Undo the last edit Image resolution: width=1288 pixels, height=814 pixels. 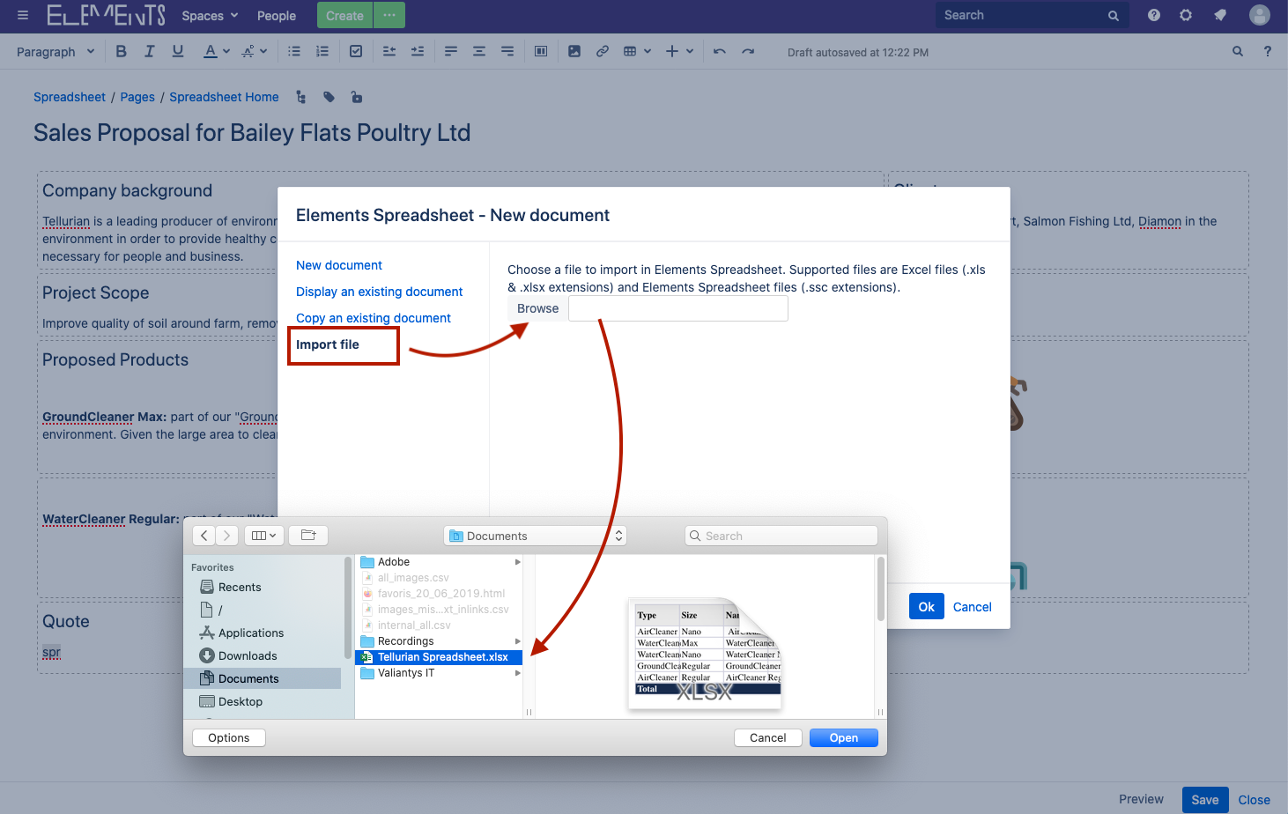[719, 51]
